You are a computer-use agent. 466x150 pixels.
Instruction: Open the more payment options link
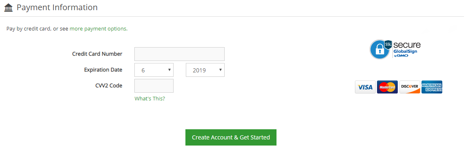(98, 29)
